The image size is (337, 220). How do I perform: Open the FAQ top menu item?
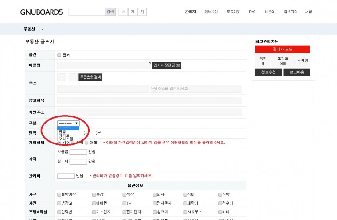tap(252, 12)
